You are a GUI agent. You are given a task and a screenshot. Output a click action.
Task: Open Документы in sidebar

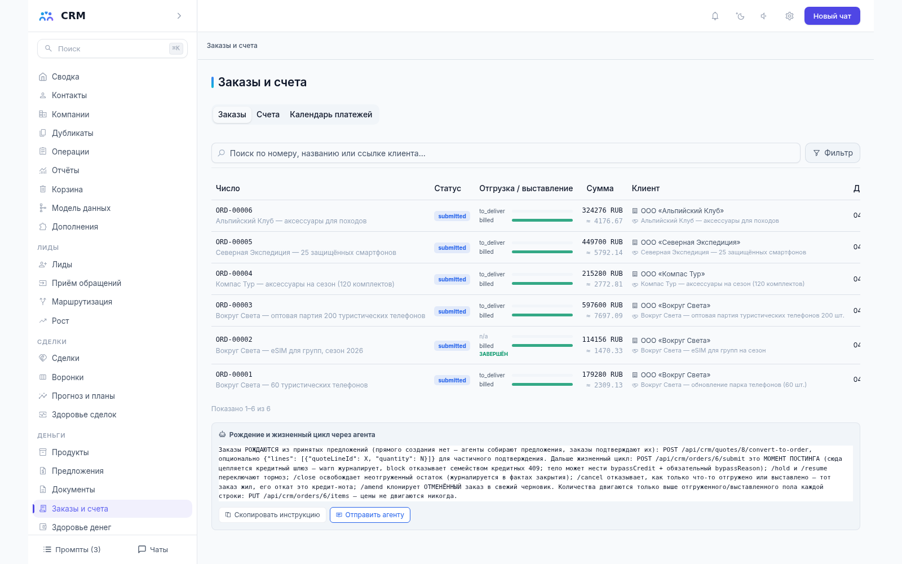click(112, 490)
